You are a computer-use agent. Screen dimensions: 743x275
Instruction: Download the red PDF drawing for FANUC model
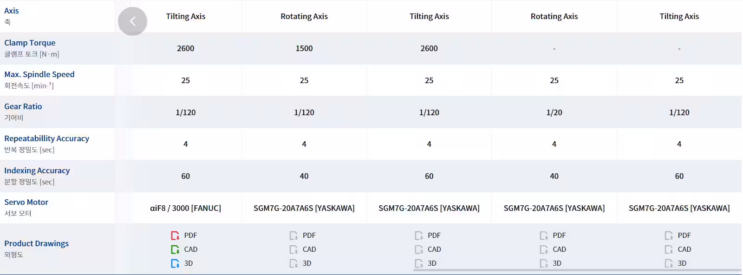coord(184,236)
